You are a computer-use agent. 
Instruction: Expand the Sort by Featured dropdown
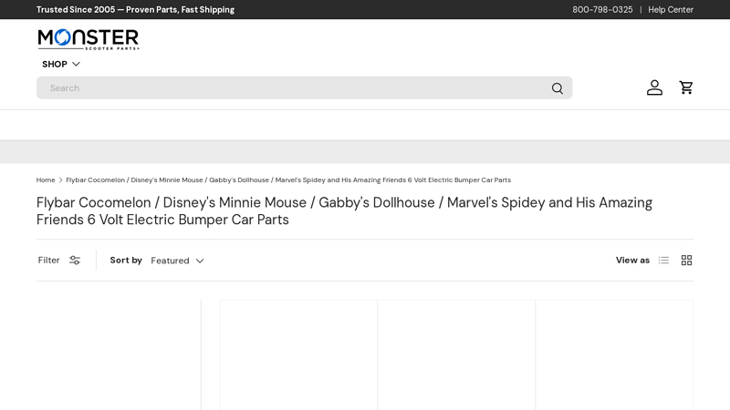tap(177, 261)
